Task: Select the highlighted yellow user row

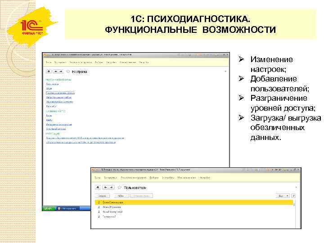Action: 194,202
